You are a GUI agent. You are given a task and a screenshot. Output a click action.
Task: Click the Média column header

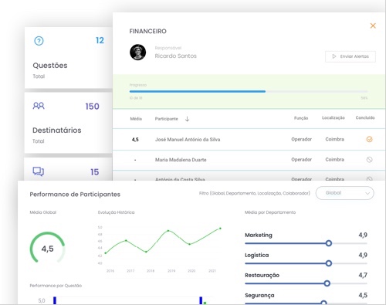(136, 119)
